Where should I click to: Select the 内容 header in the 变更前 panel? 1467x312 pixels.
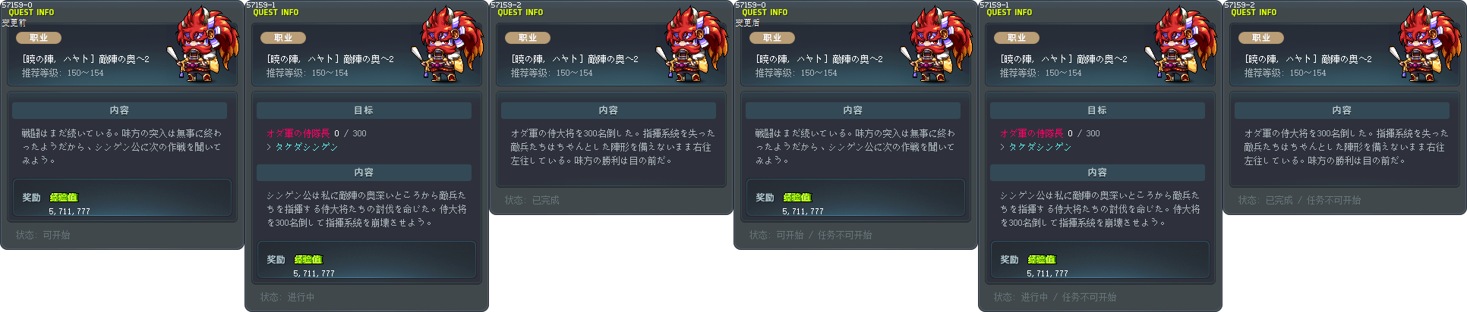(x=119, y=111)
